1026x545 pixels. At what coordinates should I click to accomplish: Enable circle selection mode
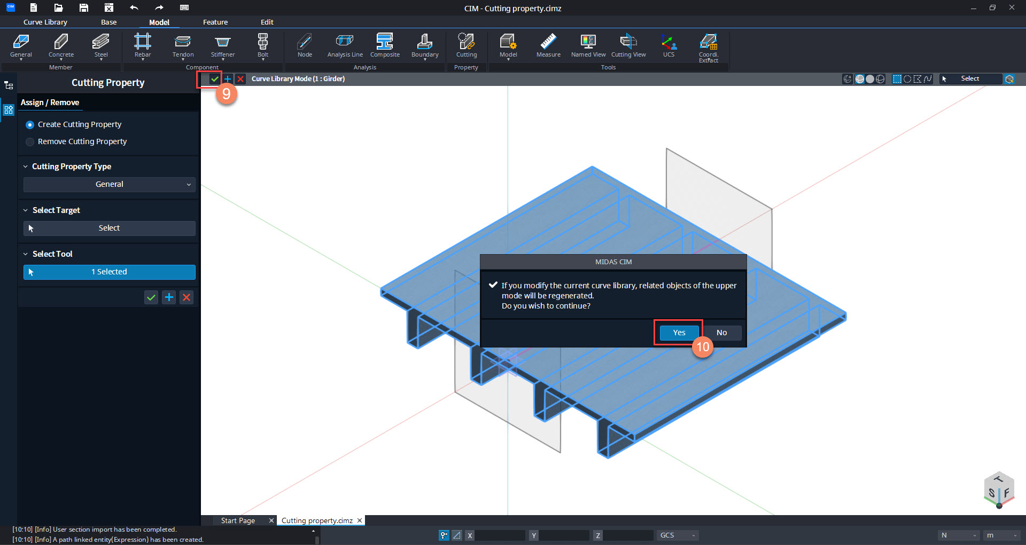click(x=907, y=79)
